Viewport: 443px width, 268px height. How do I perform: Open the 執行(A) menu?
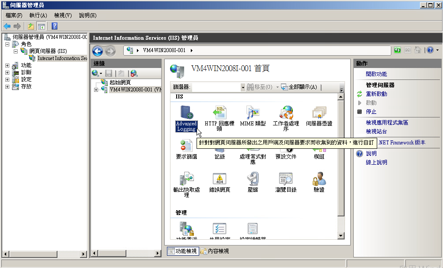click(x=38, y=15)
